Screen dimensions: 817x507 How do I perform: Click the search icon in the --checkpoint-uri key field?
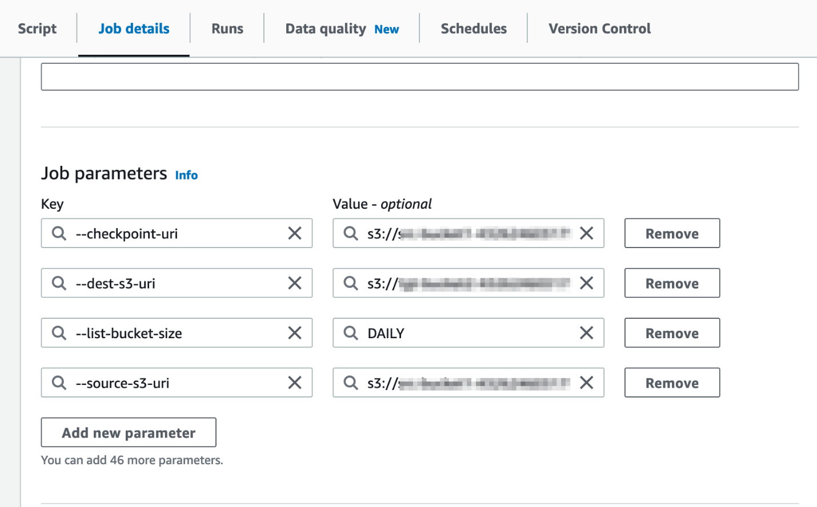coord(58,233)
